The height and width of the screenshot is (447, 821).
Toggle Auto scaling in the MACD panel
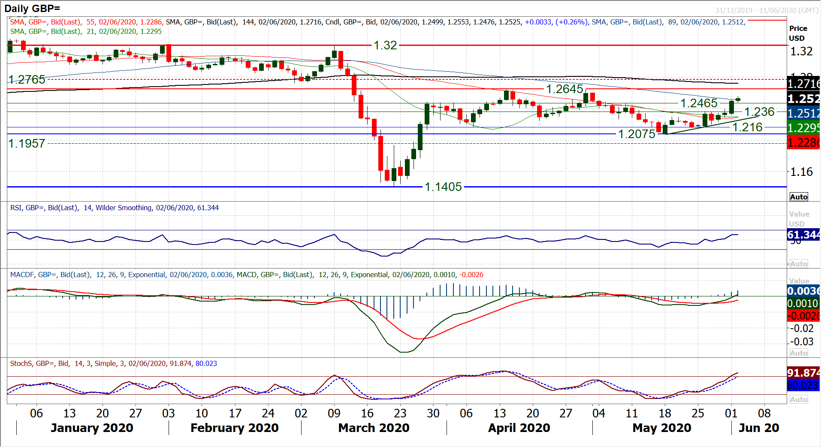click(x=798, y=353)
